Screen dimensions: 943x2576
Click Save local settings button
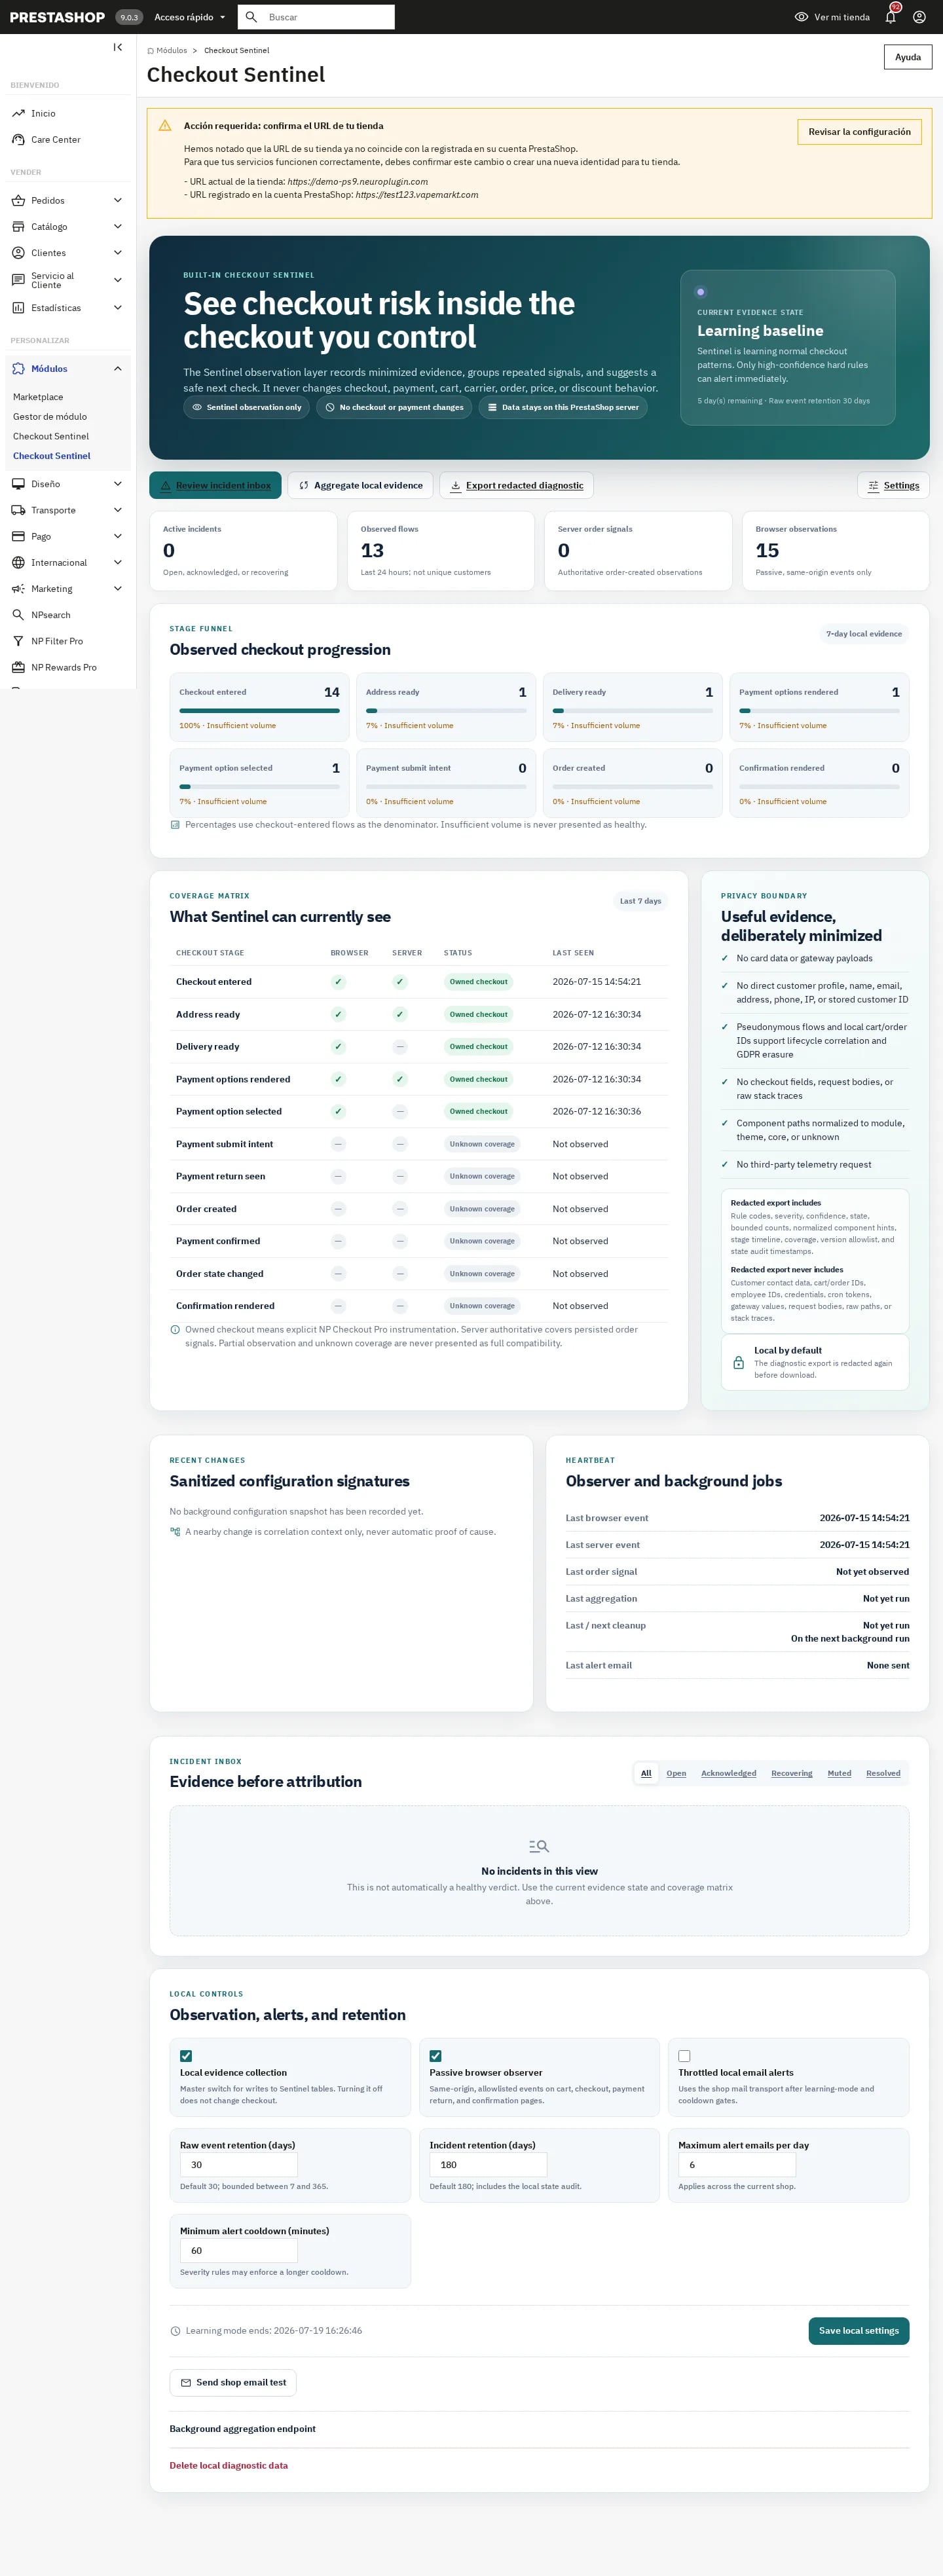click(x=858, y=2330)
